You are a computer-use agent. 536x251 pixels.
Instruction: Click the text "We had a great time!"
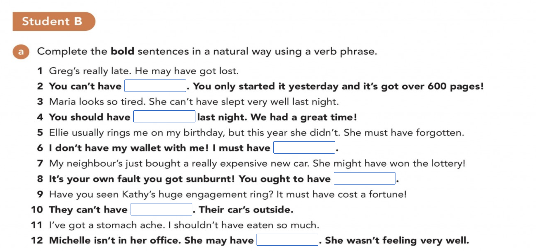tap(304, 117)
